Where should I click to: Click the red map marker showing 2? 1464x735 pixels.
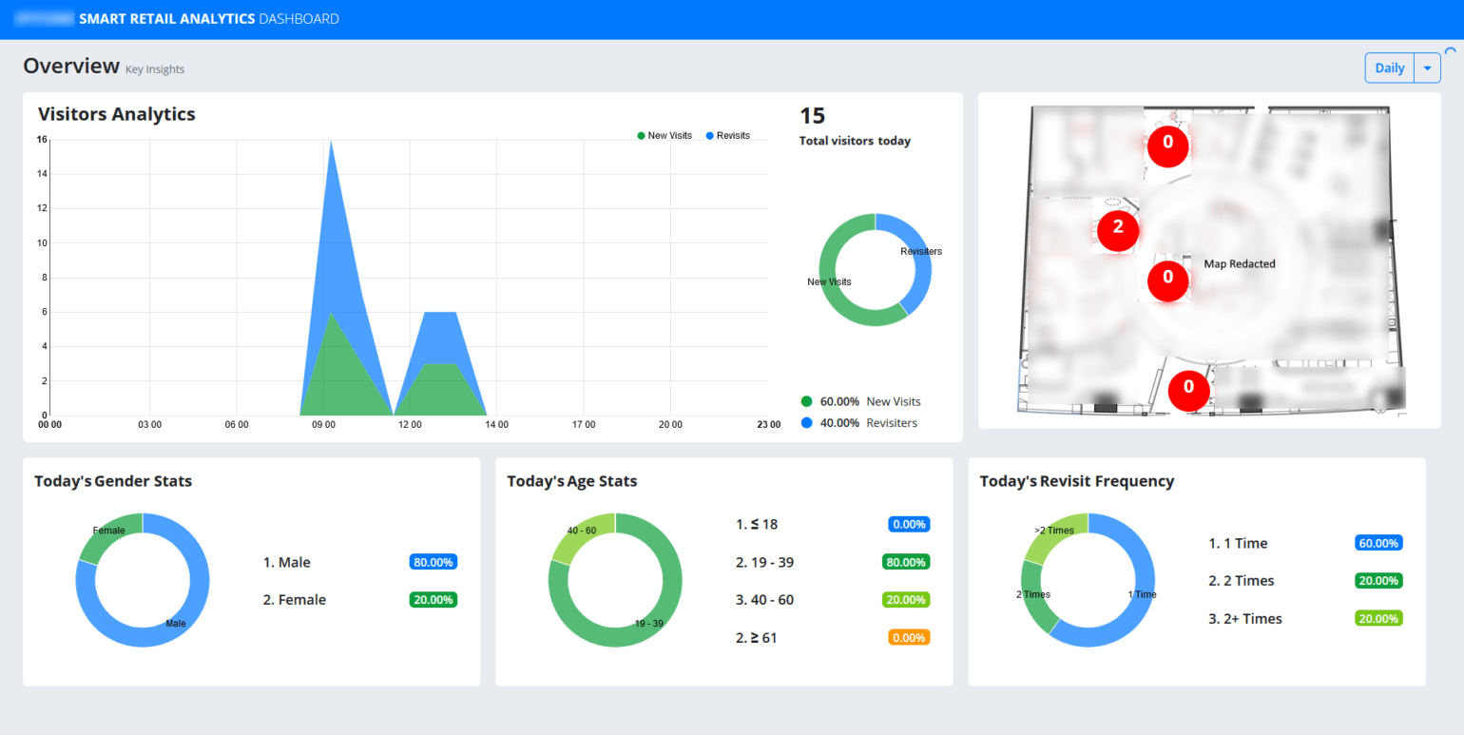1117,227
